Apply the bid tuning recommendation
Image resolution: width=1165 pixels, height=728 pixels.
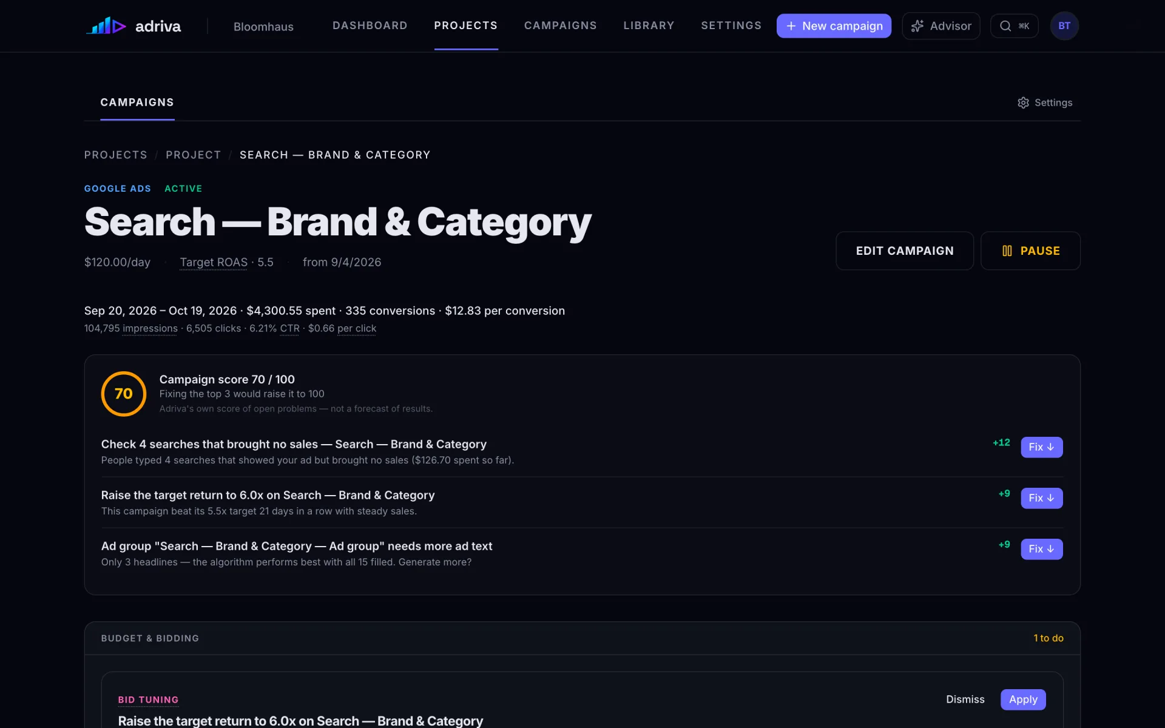[1023, 699]
